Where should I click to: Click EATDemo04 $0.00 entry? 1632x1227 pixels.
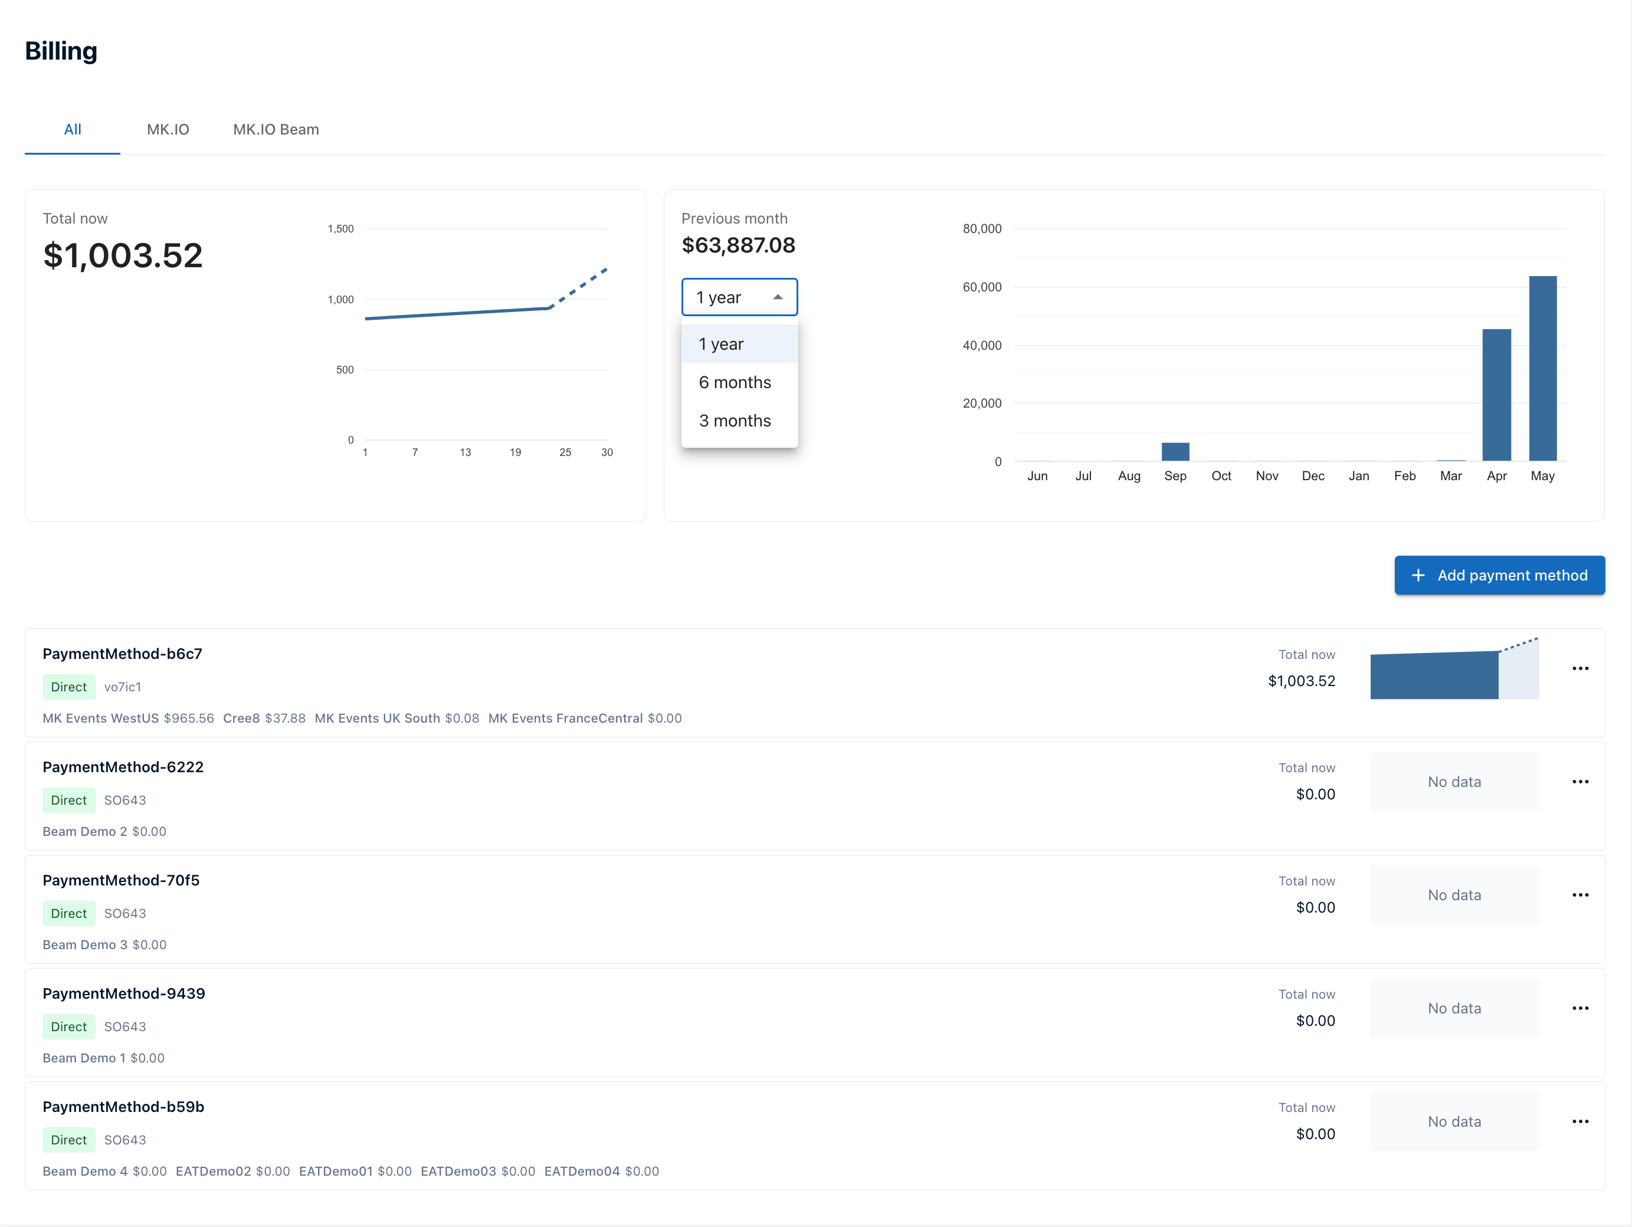coord(602,1171)
